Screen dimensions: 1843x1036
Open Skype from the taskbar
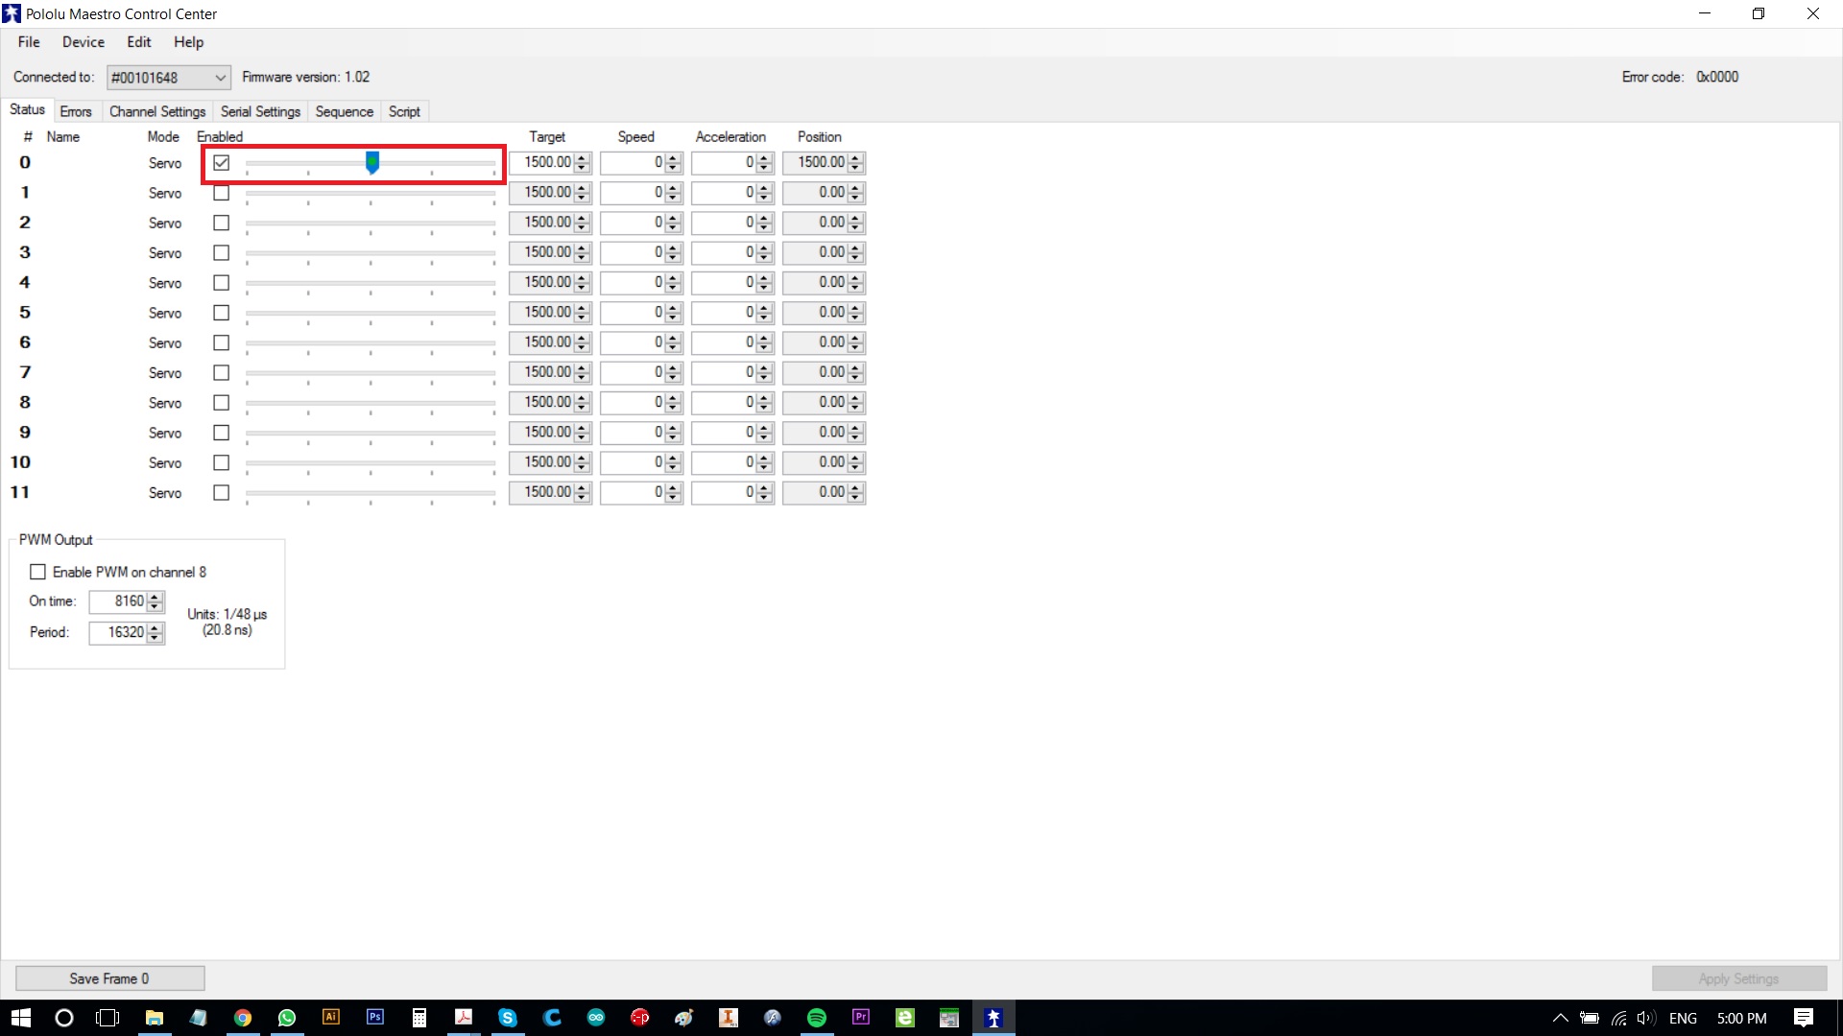(508, 1018)
